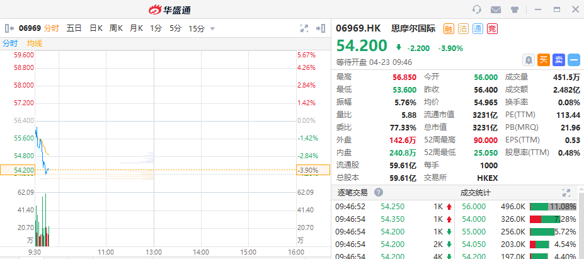Viewport: 584px width, 259px height.
Task: Click the 通 stock connect badge
Action: (478, 29)
